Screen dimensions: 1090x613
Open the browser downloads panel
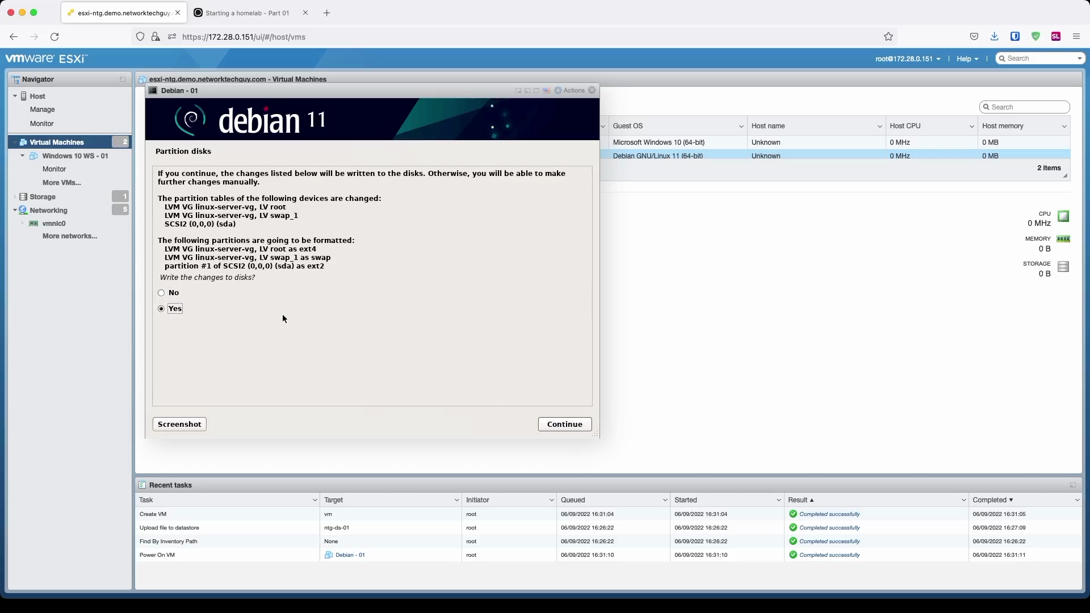click(x=995, y=37)
